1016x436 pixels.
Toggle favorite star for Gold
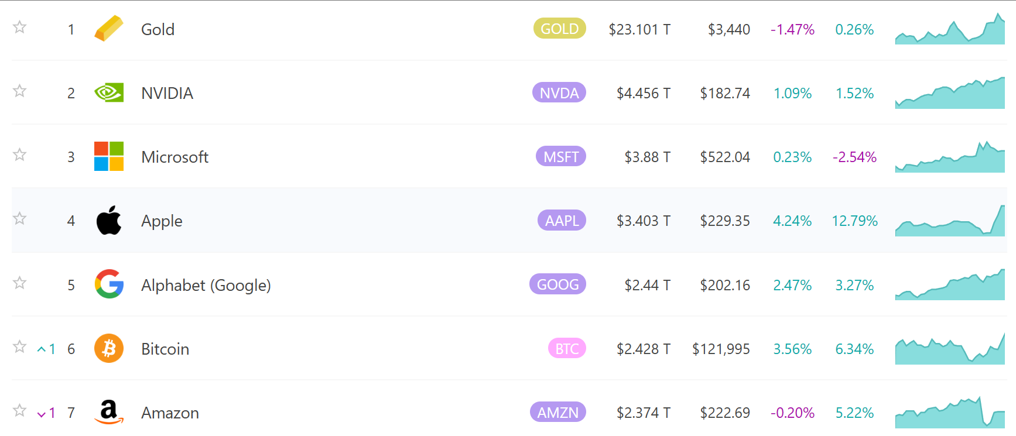20,27
